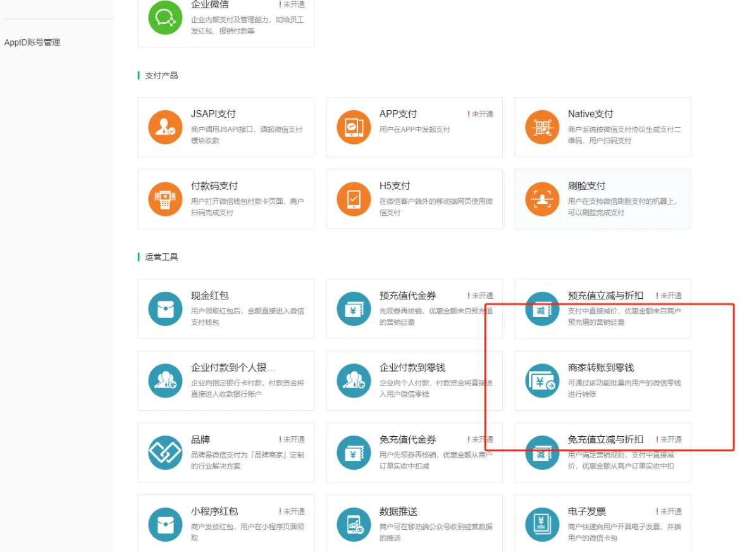The height and width of the screenshot is (552, 754).
Task: Click 未开通 status on 电子发票 card
Action: 669,511
